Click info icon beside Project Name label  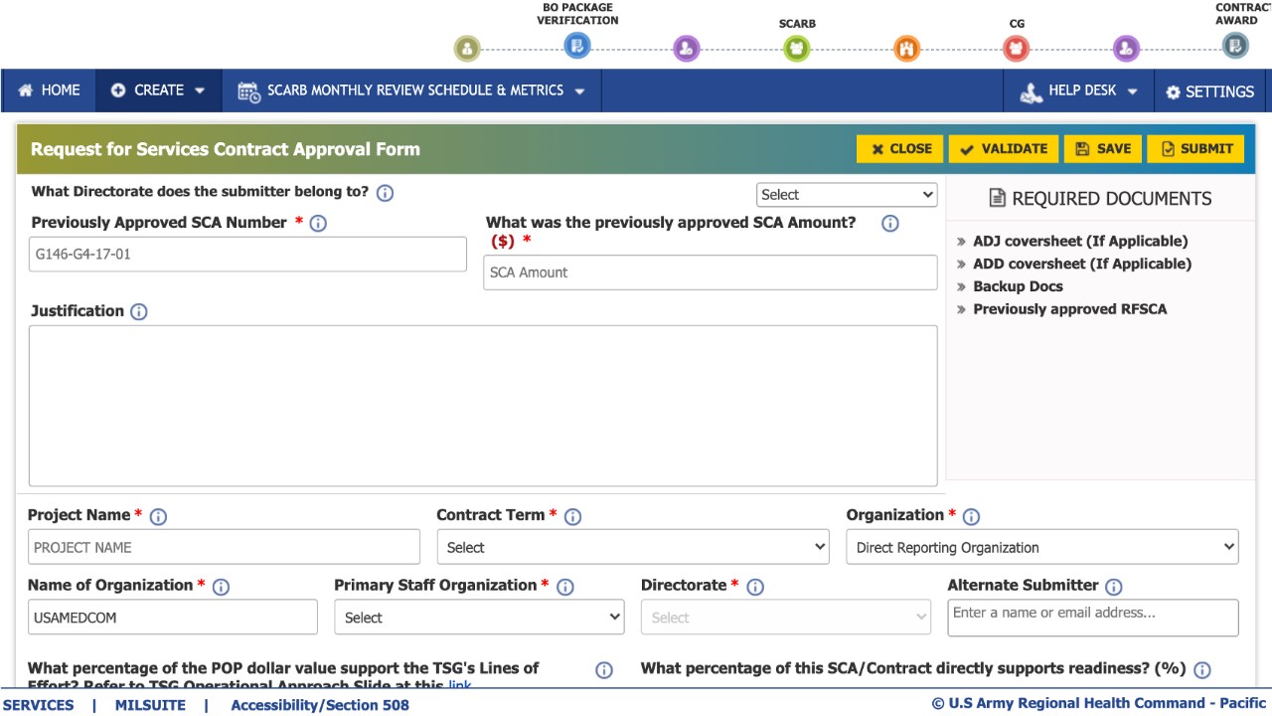[158, 516]
